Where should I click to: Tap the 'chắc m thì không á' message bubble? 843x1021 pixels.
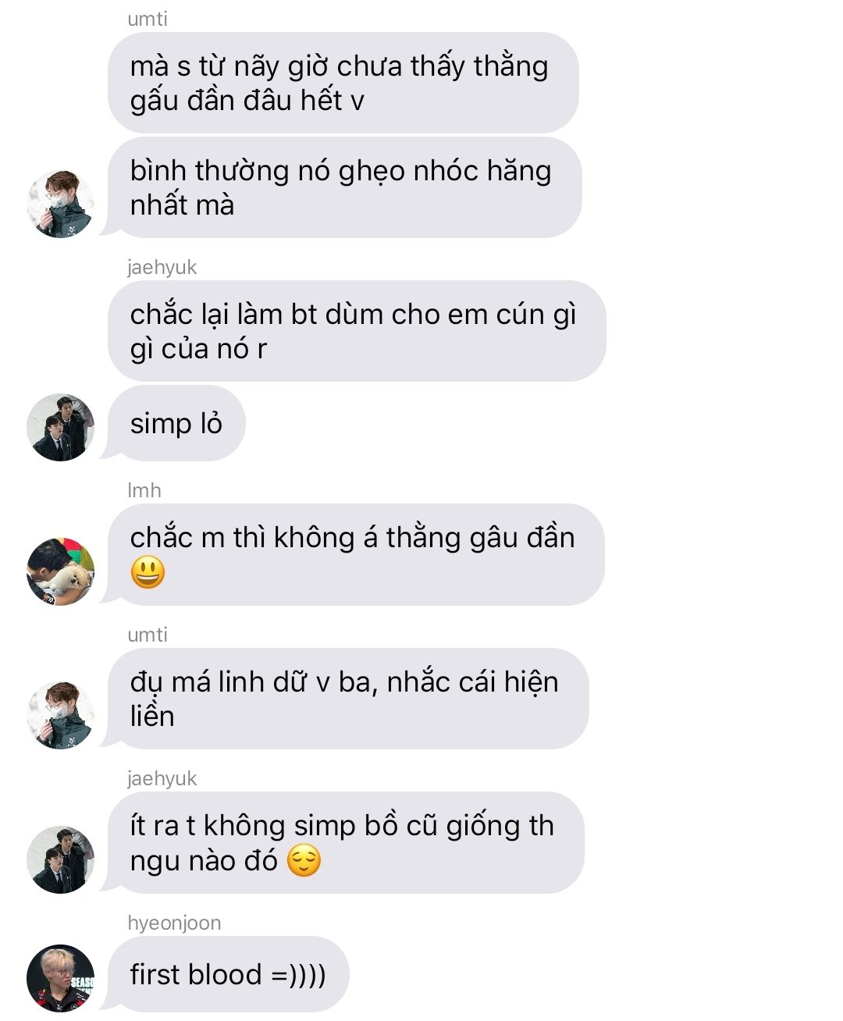[354, 555]
